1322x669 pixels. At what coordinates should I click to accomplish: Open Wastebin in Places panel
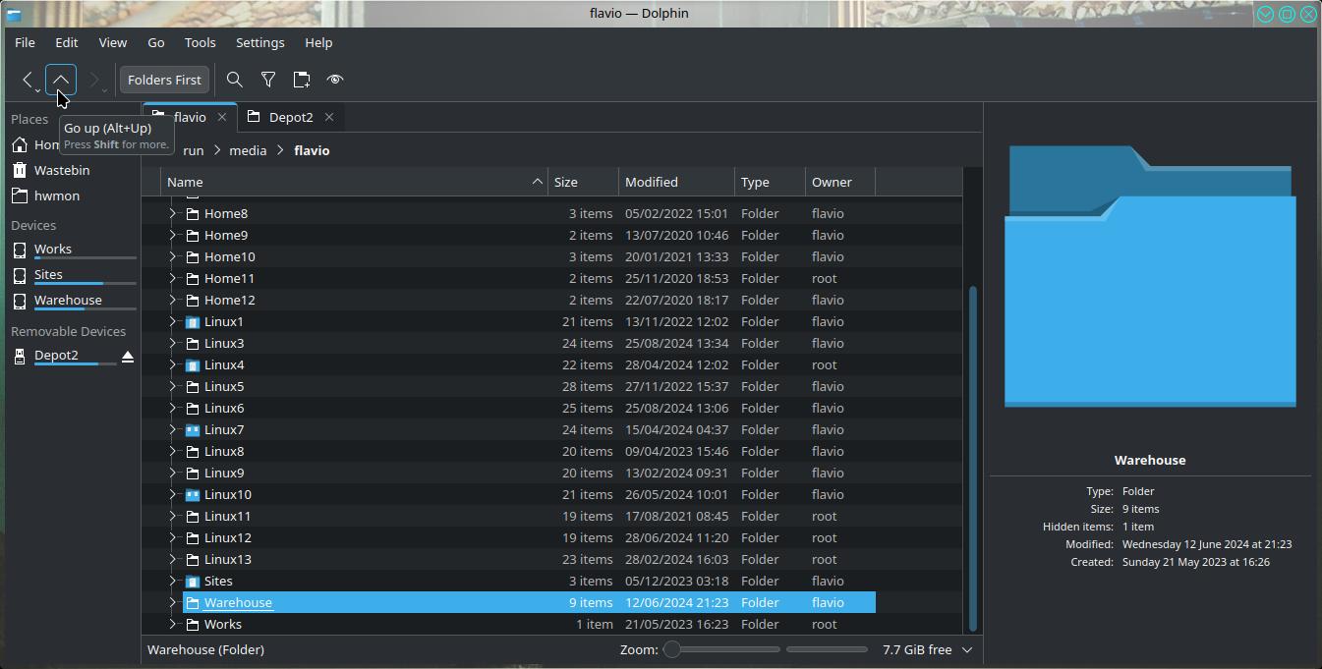(62, 170)
